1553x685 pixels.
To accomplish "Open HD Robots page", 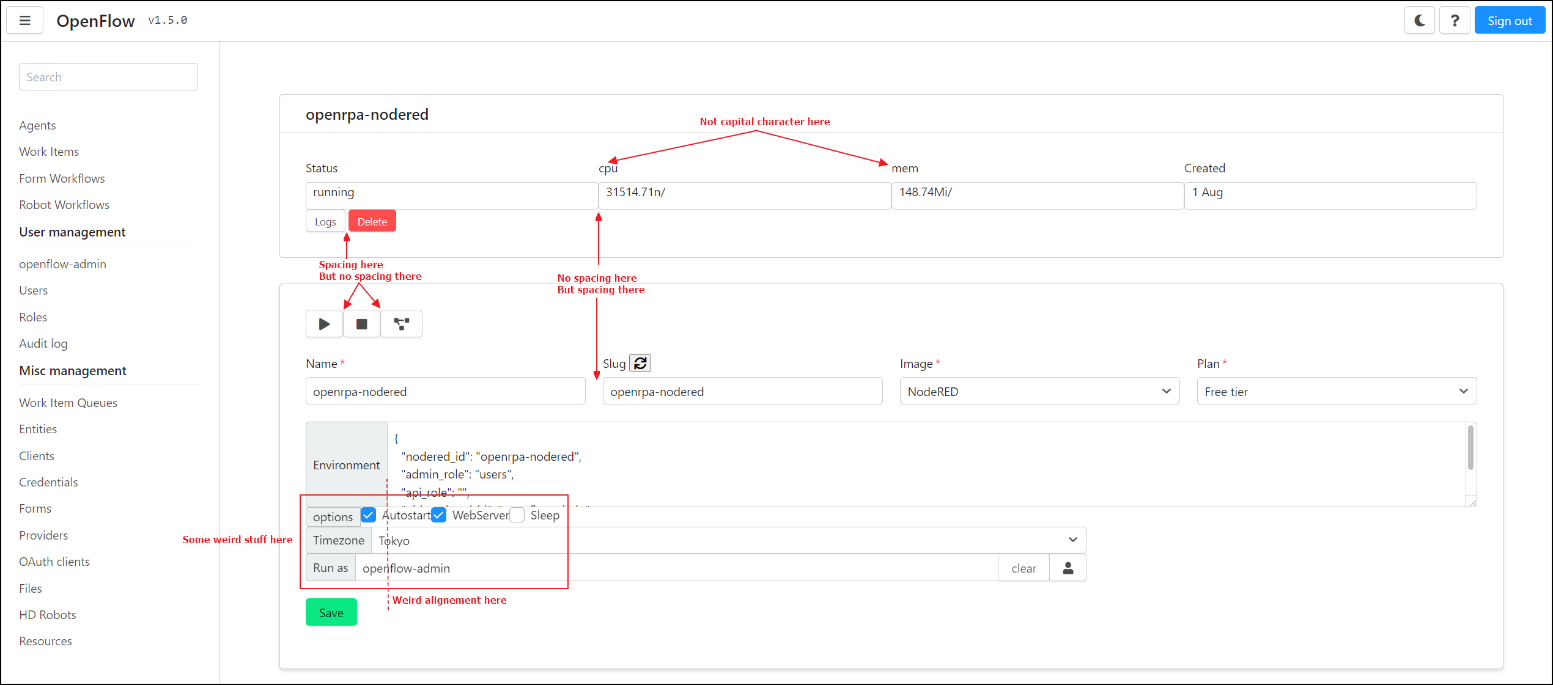I will coord(48,615).
